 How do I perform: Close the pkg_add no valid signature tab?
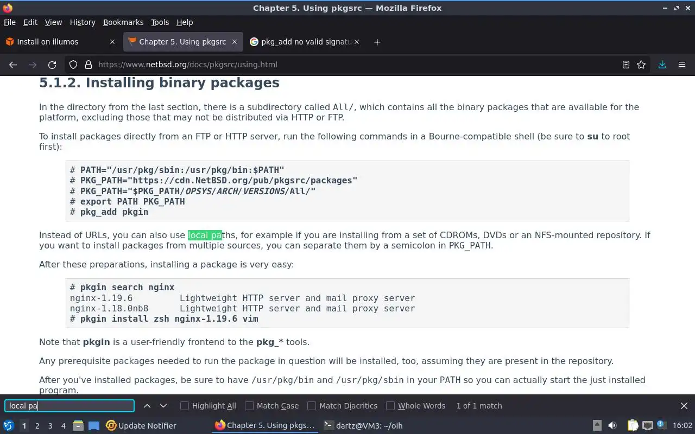(357, 42)
